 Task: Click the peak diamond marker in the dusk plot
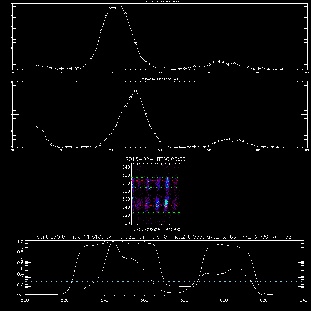[x=136, y=90]
